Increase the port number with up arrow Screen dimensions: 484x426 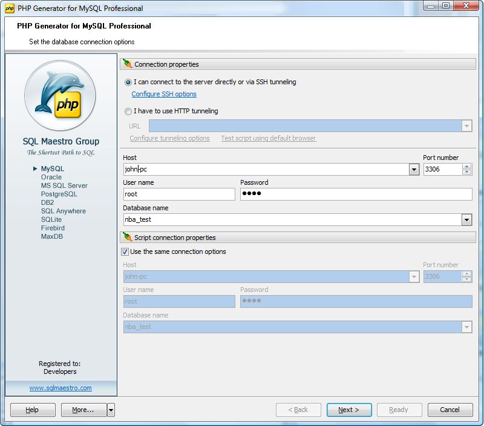click(466, 167)
